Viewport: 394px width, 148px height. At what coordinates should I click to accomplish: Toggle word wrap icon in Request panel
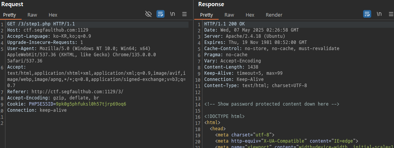(160, 14)
